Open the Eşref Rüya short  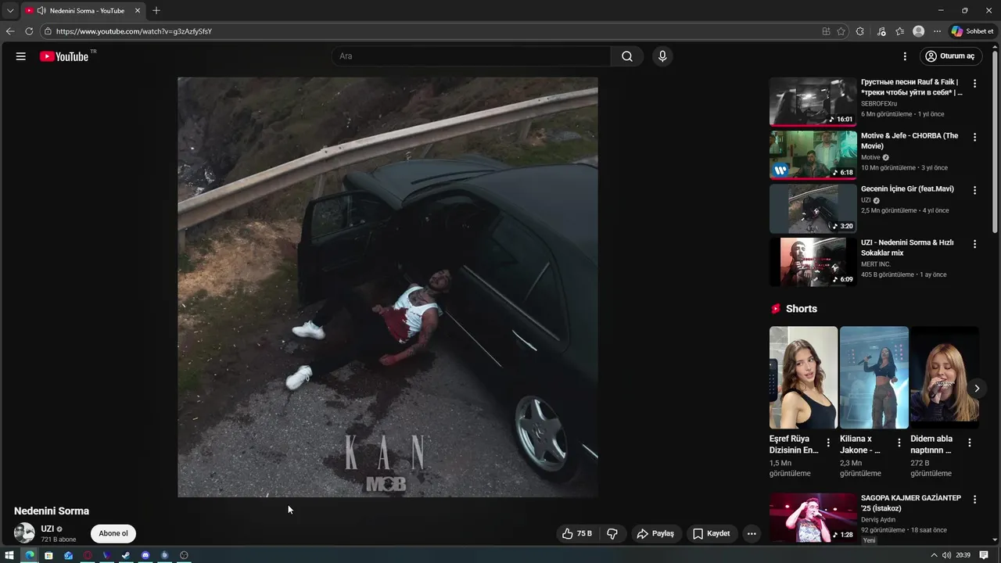(803, 377)
